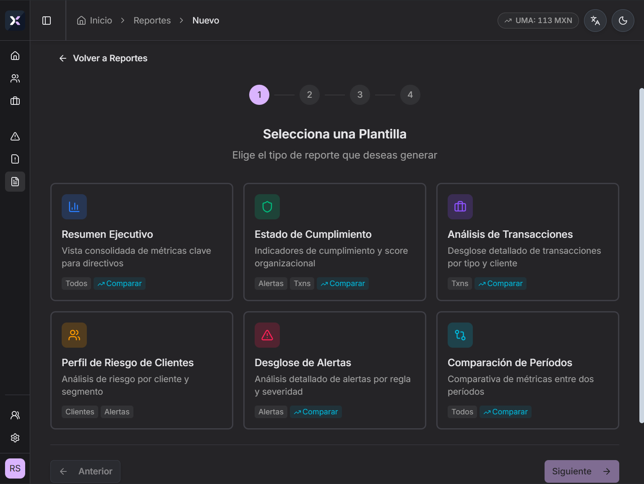Open Reportes from the breadcrumb
This screenshot has width=644, height=484.
pyautogui.click(x=152, y=20)
